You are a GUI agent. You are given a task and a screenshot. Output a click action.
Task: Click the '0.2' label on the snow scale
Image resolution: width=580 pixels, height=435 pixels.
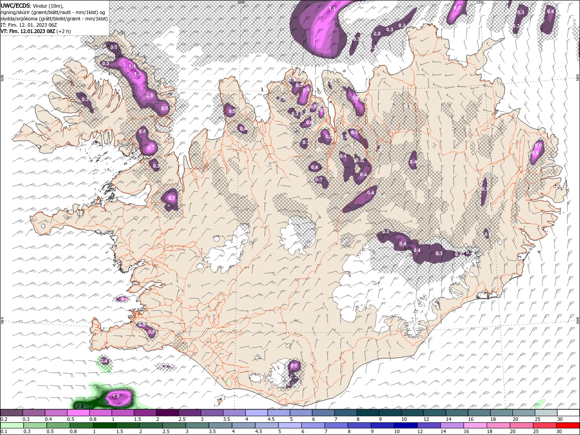(4, 419)
